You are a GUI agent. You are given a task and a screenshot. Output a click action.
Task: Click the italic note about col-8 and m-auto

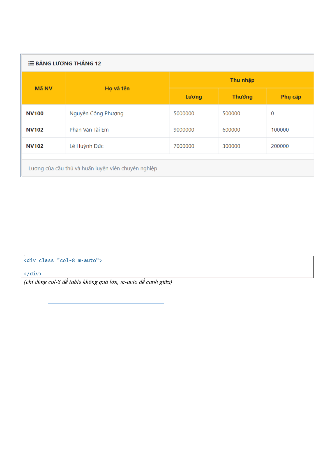(98, 282)
